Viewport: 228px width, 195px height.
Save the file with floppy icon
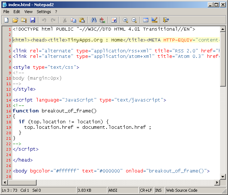(33, 20)
